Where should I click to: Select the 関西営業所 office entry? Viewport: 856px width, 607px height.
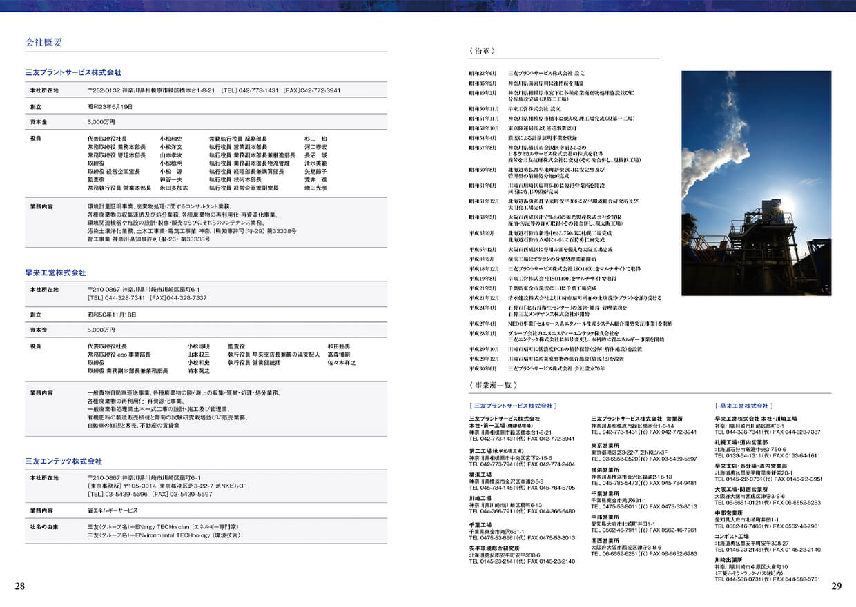click(x=605, y=540)
